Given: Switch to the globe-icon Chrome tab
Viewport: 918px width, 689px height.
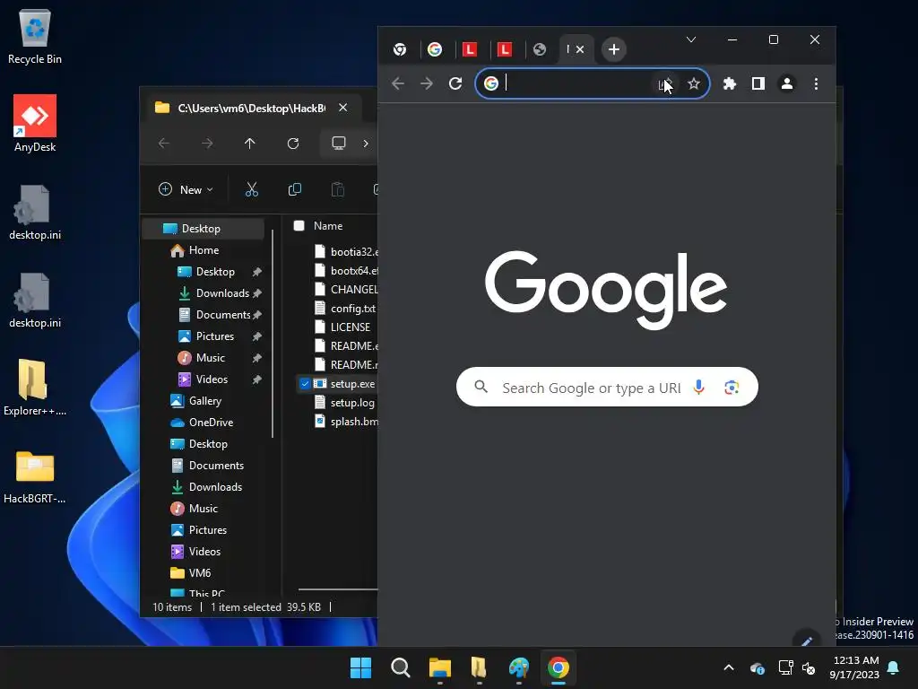Looking at the screenshot, I should point(540,49).
